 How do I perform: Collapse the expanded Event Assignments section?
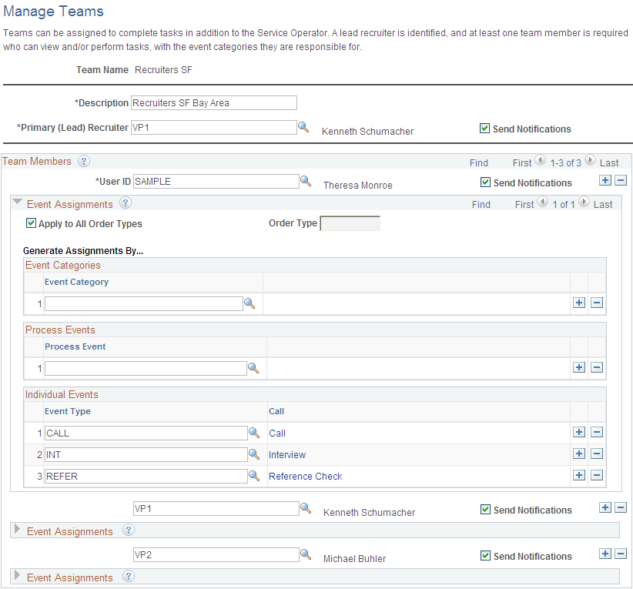click(x=17, y=204)
